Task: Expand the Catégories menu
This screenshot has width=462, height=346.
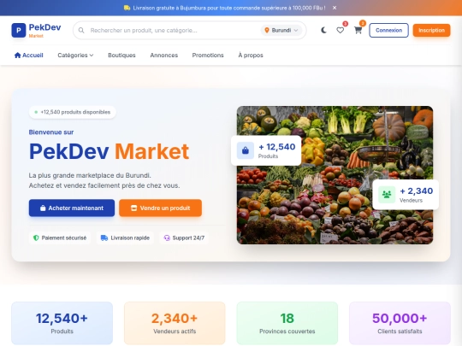Action: coord(75,56)
